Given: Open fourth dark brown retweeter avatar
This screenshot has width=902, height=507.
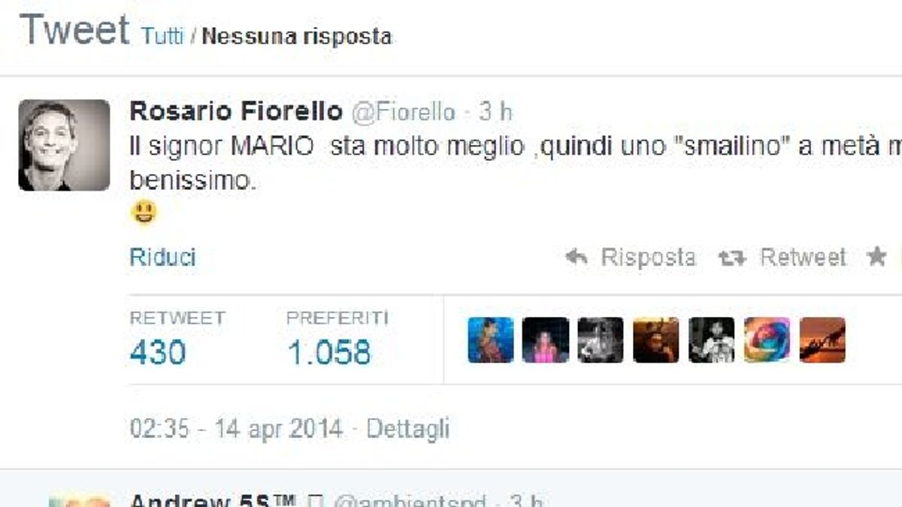Looking at the screenshot, I should [x=656, y=340].
